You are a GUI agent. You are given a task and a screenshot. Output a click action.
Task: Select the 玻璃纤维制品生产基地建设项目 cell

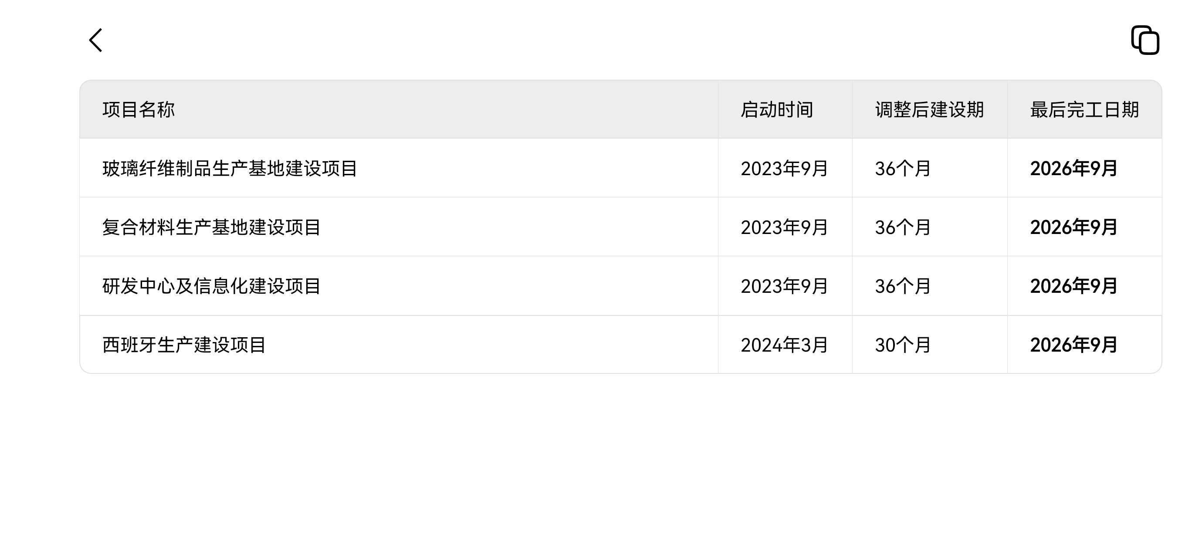tap(230, 169)
